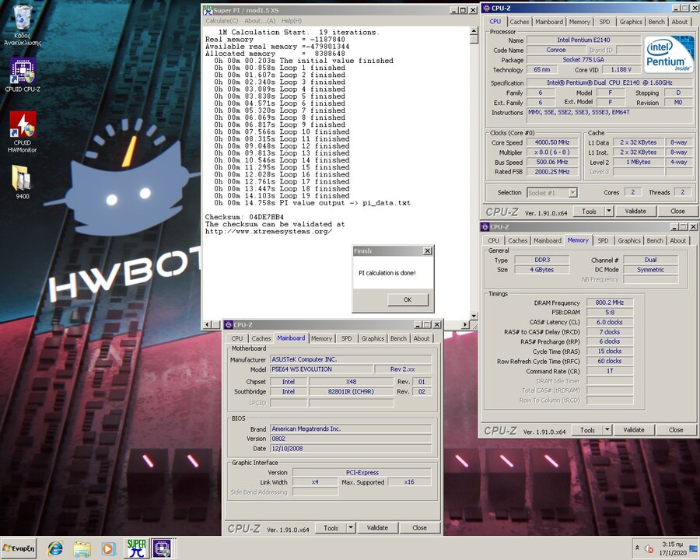
Task: Expand Tools dropdown arrow in Memory window
Action: click(x=607, y=430)
